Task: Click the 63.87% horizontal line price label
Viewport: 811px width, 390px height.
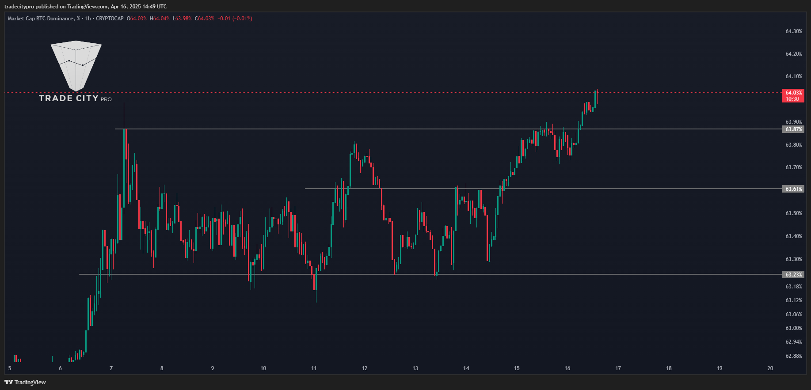Action: (x=793, y=129)
